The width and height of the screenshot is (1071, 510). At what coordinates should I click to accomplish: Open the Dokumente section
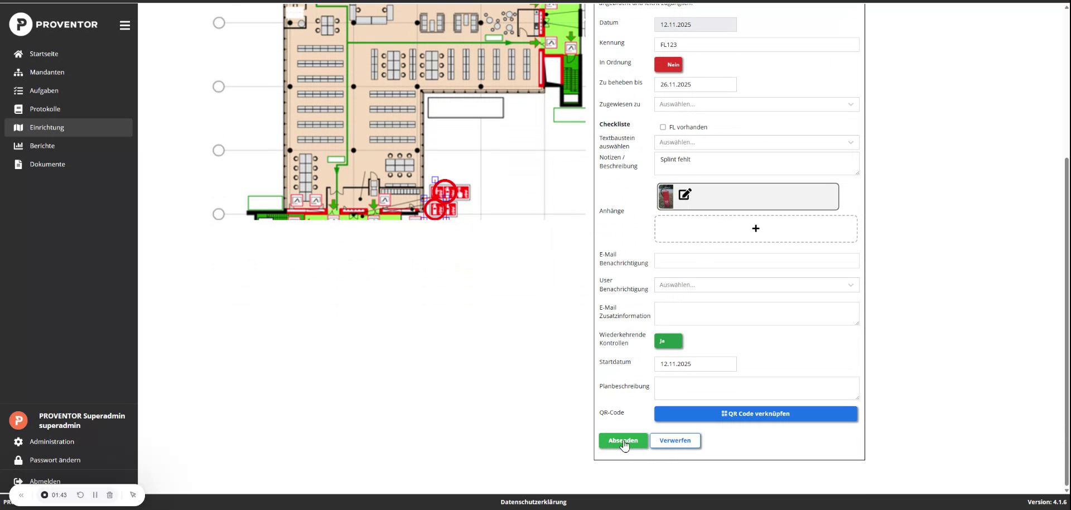[x=46, y=164]
